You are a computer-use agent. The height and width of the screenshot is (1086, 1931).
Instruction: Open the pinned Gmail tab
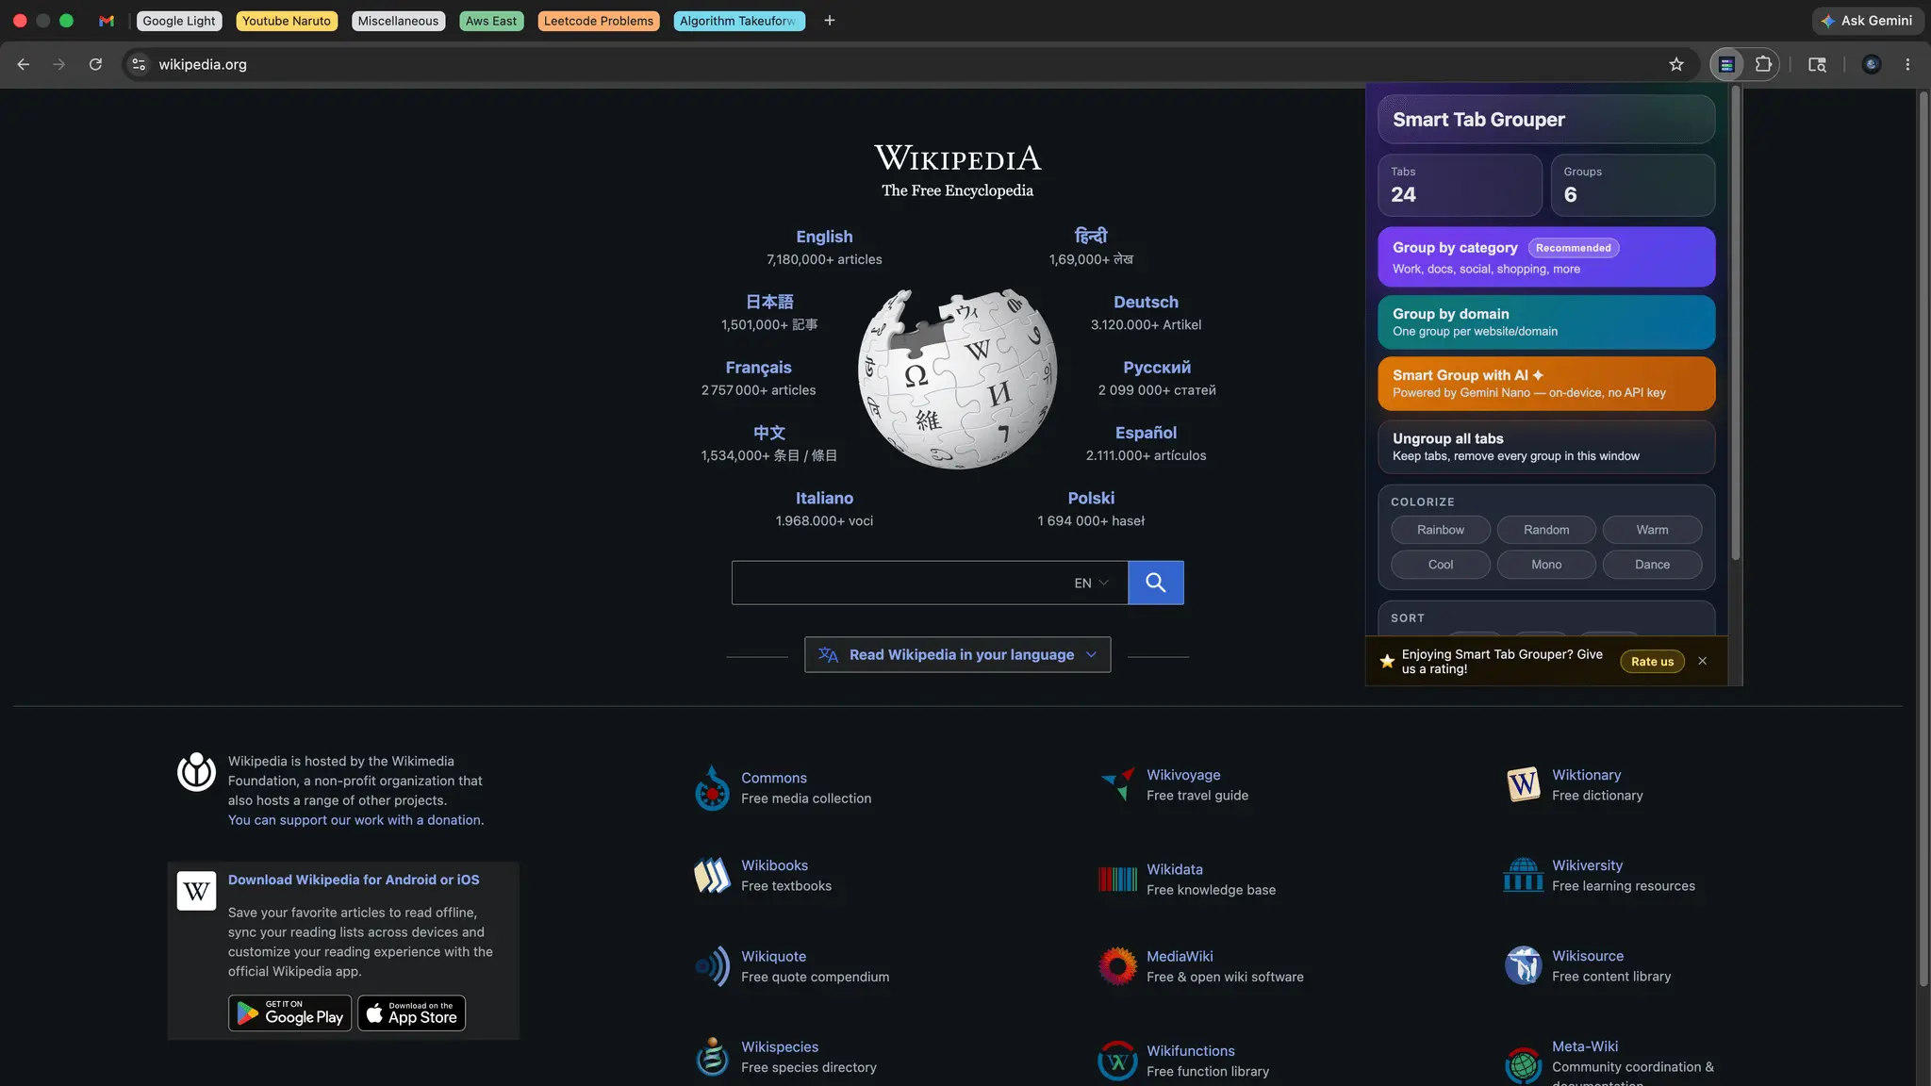point(107,21)
